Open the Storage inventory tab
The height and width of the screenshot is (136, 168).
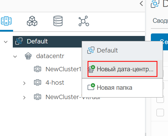(58, 21)
